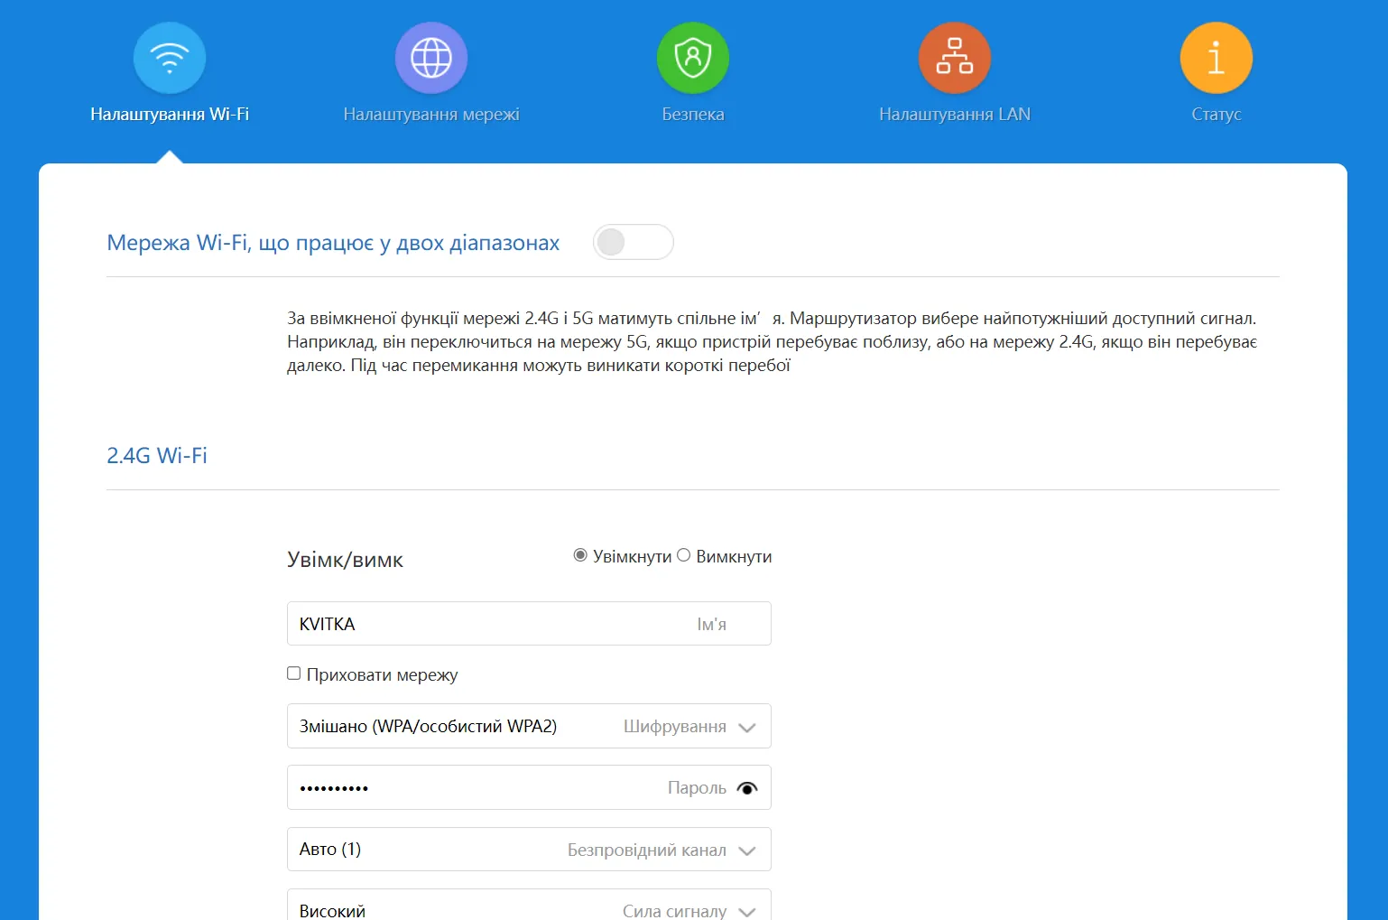Click the Статус tab label
This screenshot has width=1388, height=920.
click(x=1216, y=115)
